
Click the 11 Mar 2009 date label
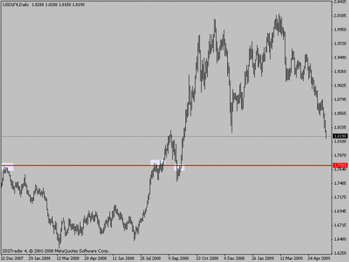coord(291,259)
